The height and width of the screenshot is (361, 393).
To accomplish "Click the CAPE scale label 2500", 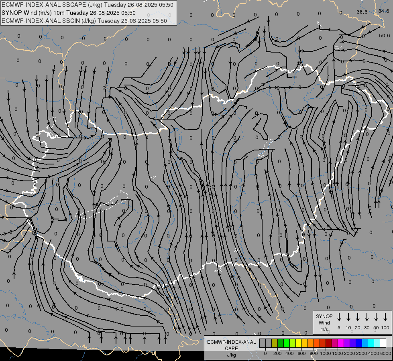I will (x=362, y=353).
